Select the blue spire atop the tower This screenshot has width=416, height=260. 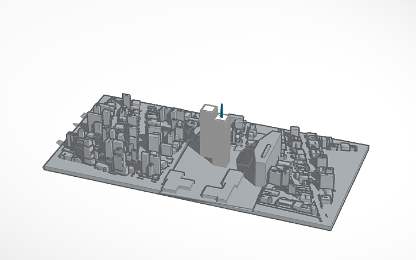tap(222, 110)
